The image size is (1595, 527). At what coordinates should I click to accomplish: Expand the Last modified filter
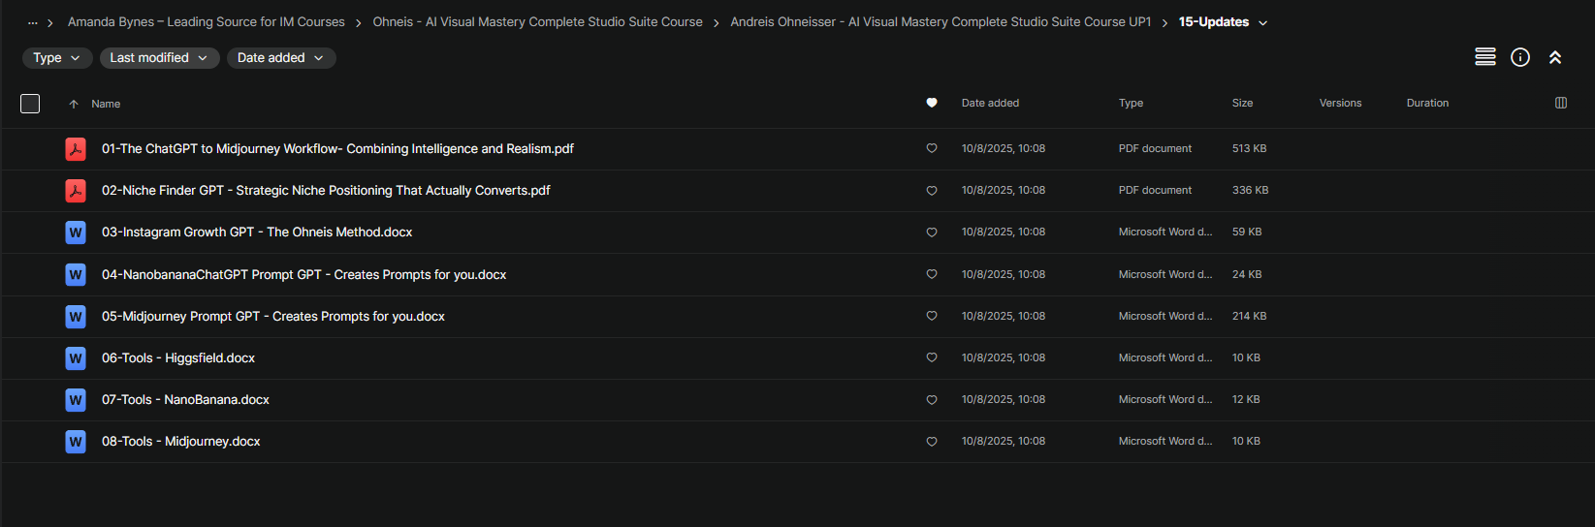pos(158,58)
